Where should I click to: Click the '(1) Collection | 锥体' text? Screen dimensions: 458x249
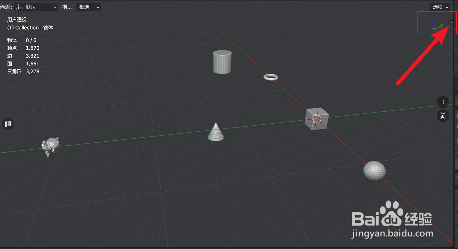pos(30,28)
